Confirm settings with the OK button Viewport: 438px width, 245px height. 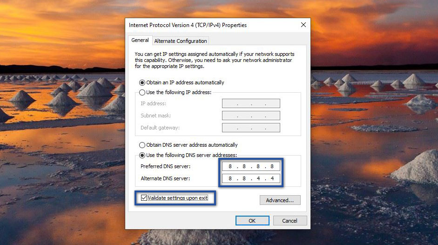(252, 221)
